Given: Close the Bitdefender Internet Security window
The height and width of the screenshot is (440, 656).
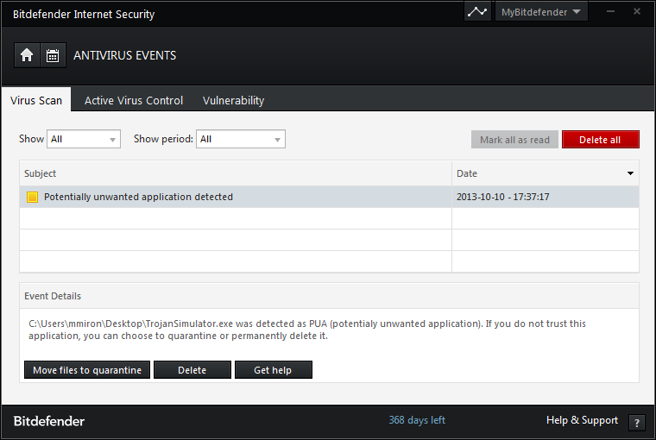Looking at the screenshot, I should point(637,11).
